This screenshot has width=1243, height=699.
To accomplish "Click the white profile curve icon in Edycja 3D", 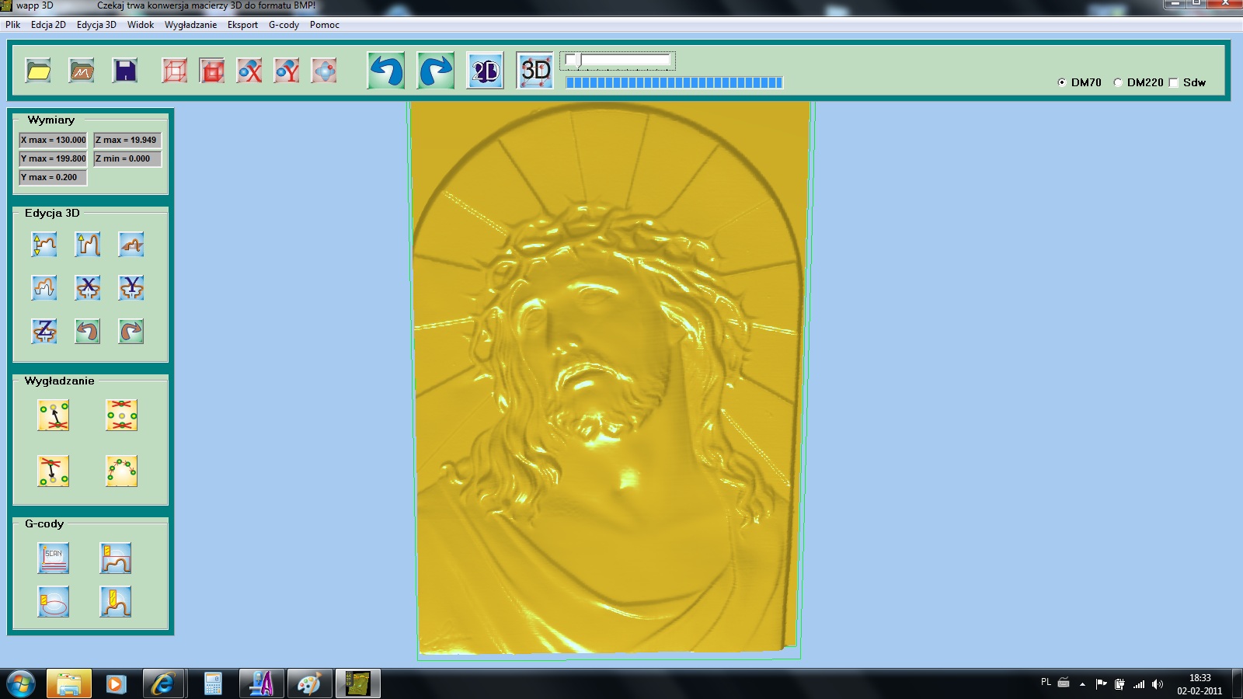I will click(x=44, y=288).
